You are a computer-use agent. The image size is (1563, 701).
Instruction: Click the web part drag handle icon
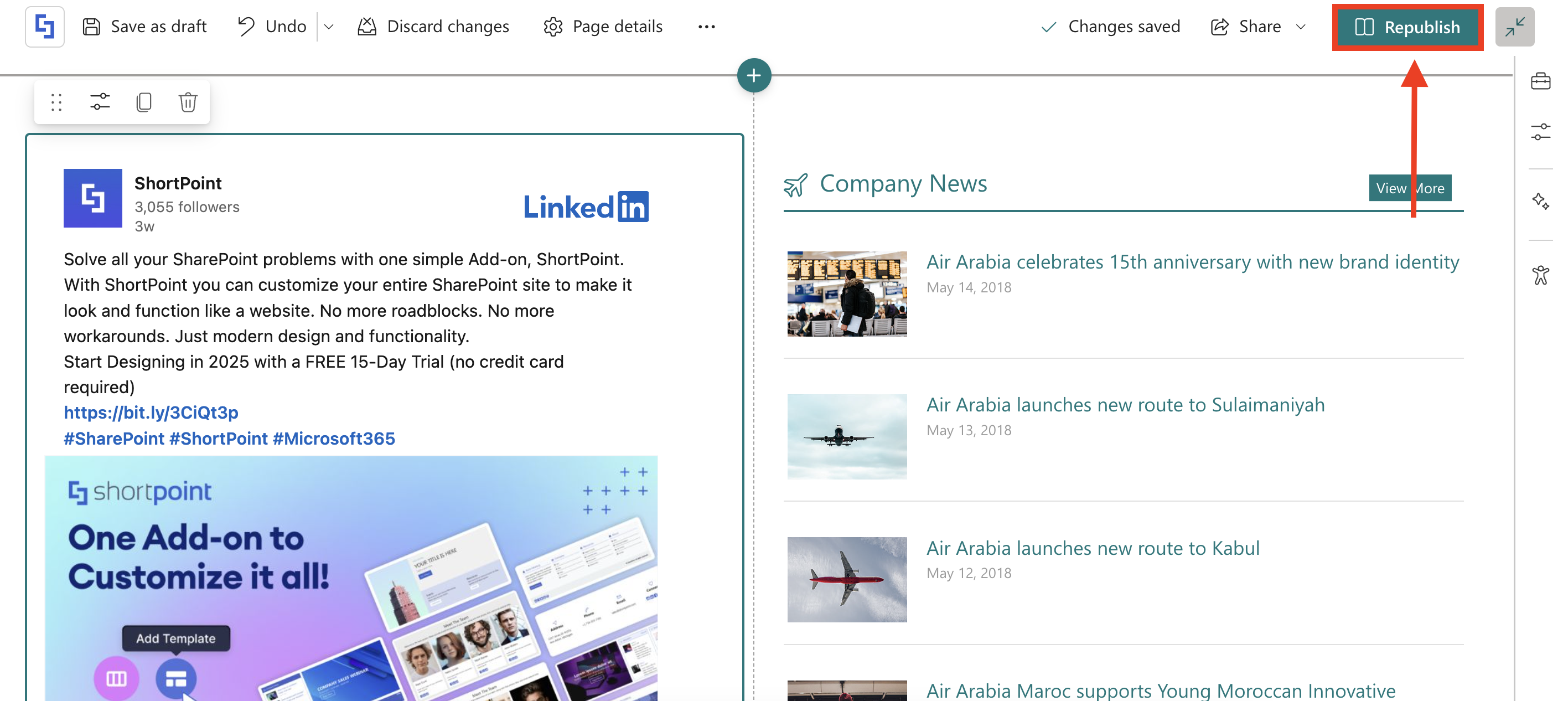(x=56, y=102)
